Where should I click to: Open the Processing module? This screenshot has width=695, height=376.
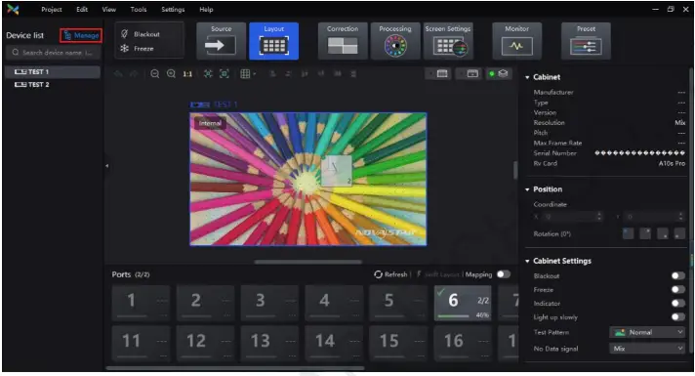pyautogui.click(x=395, y=41)
